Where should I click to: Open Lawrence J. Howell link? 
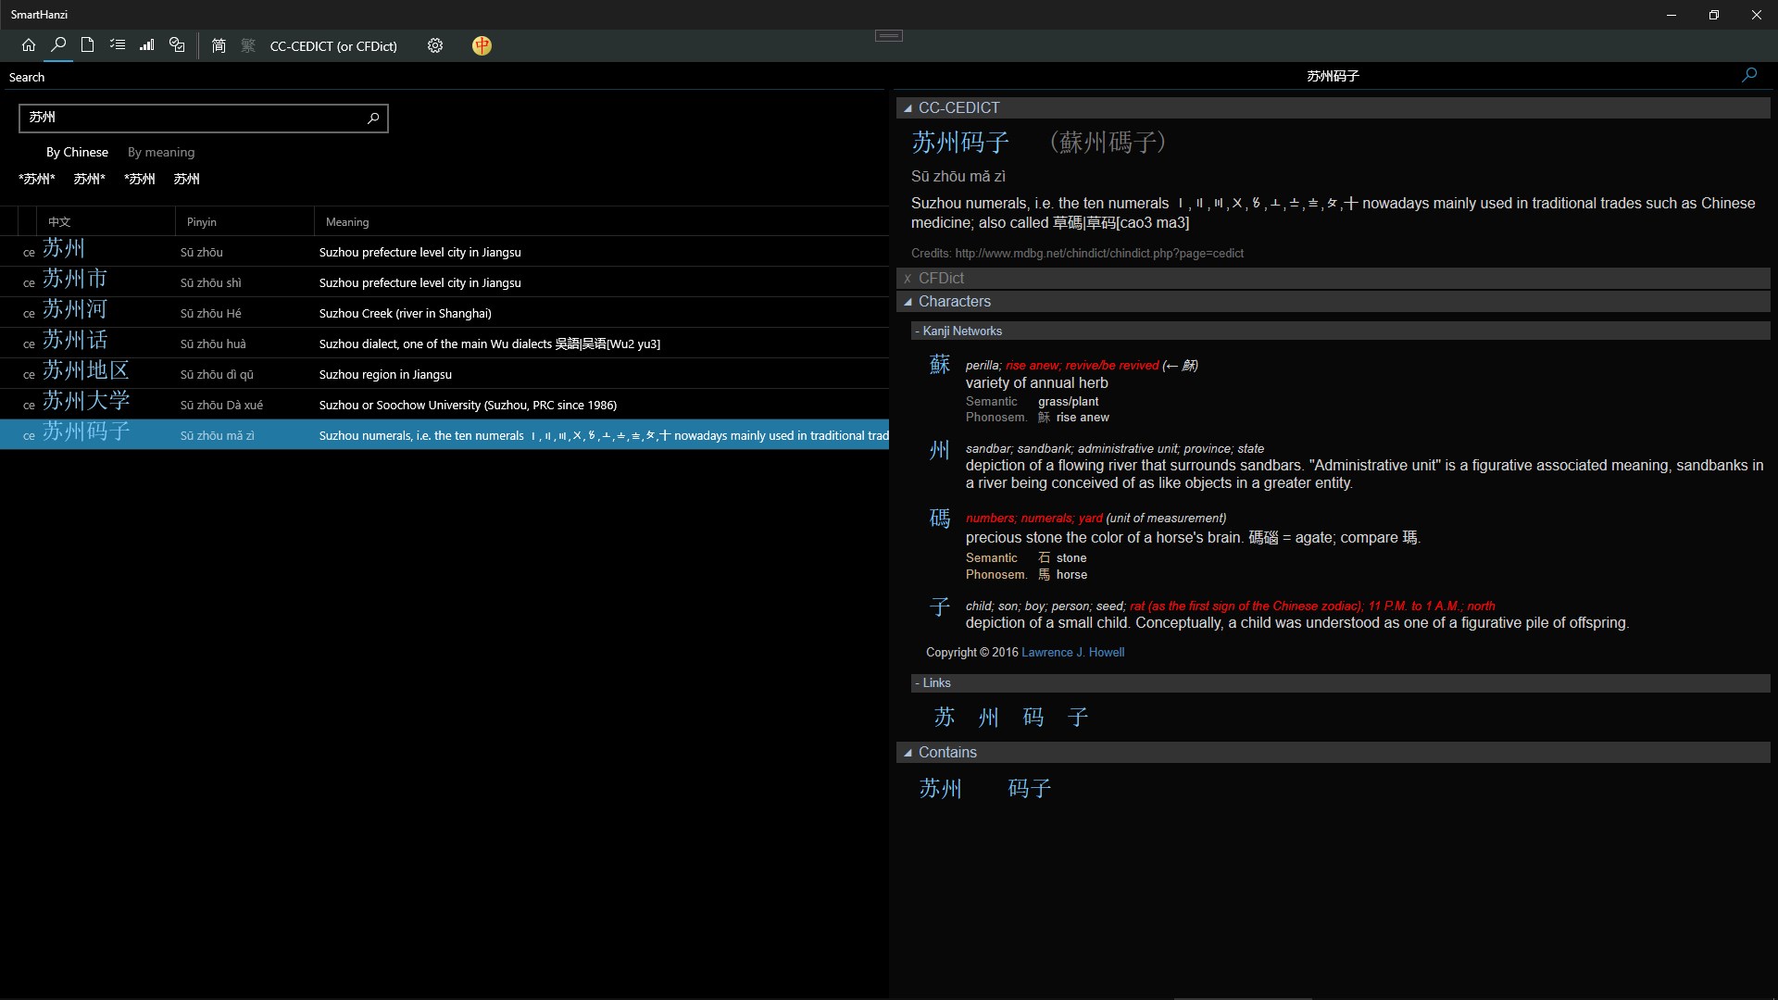click(1072, 652)
